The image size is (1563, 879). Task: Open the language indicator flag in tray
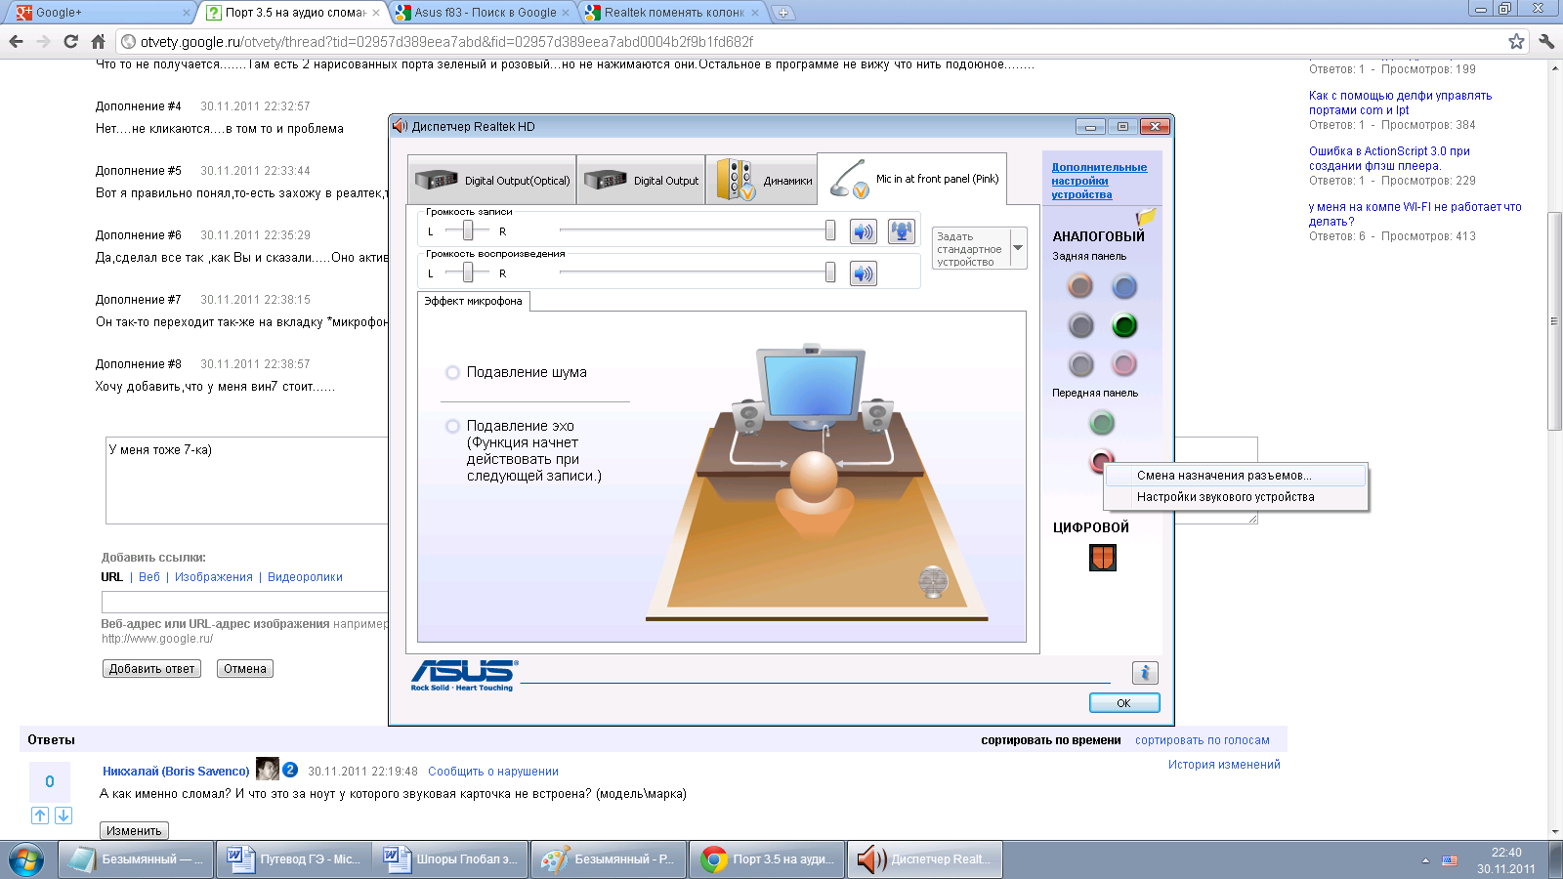tap(1450, 860)
